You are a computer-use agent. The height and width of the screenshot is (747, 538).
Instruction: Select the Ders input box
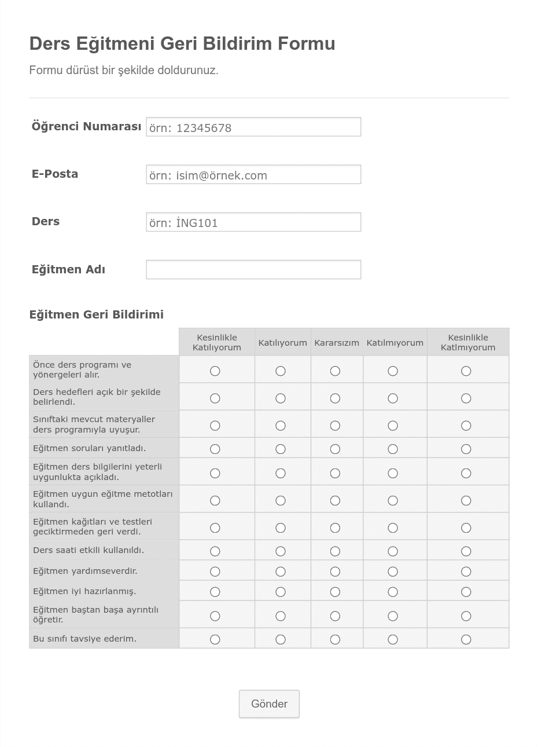click(253, 222)
